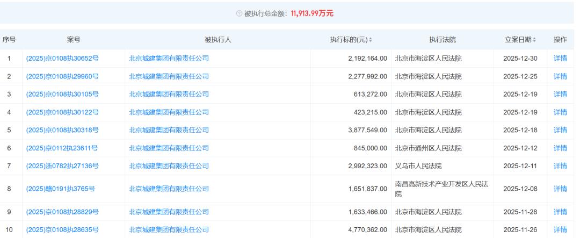Sort by 执行标的(元) column arrows
Screen dimensions: 580x238
pos(371,40)
